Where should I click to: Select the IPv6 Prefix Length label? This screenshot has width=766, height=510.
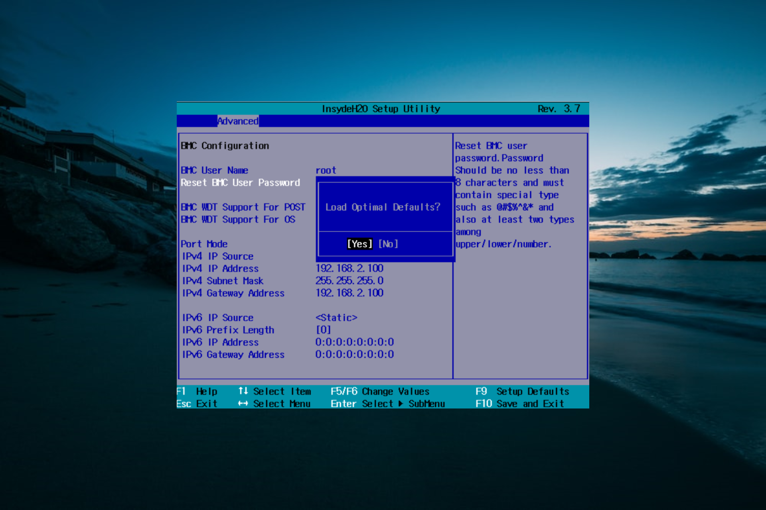click(x=228, y=330)
